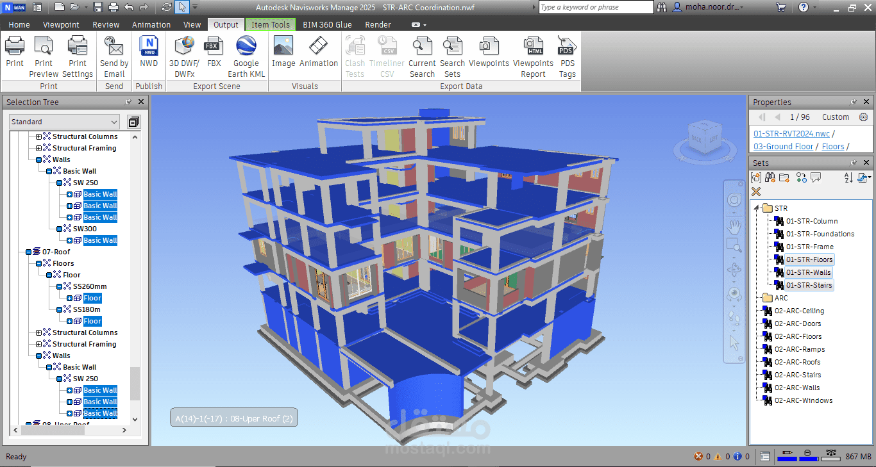Click the Custom button in Properties panel
The height and width of the screenshot is (467, 876).
[x=836, y=117]
